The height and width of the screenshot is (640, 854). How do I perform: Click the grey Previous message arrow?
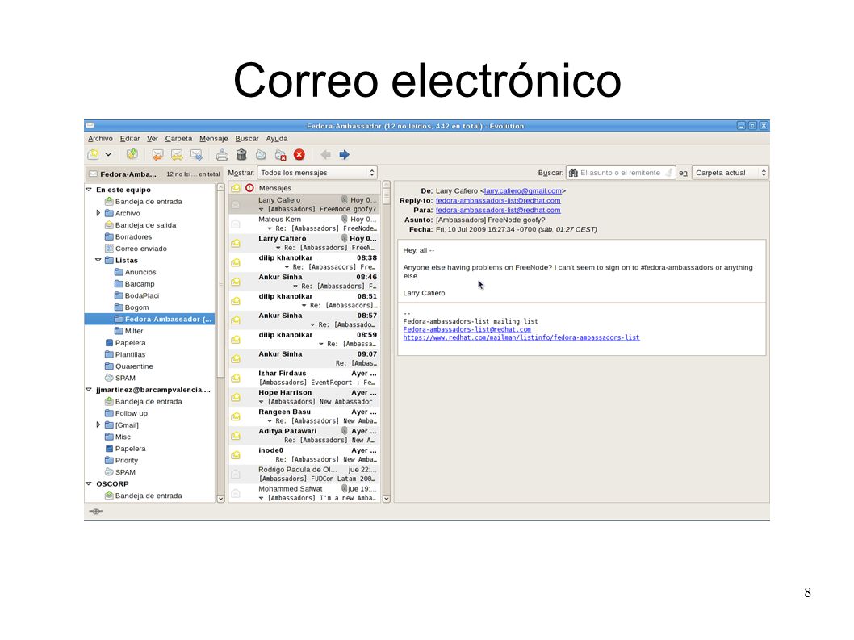(x=325, y=155)
